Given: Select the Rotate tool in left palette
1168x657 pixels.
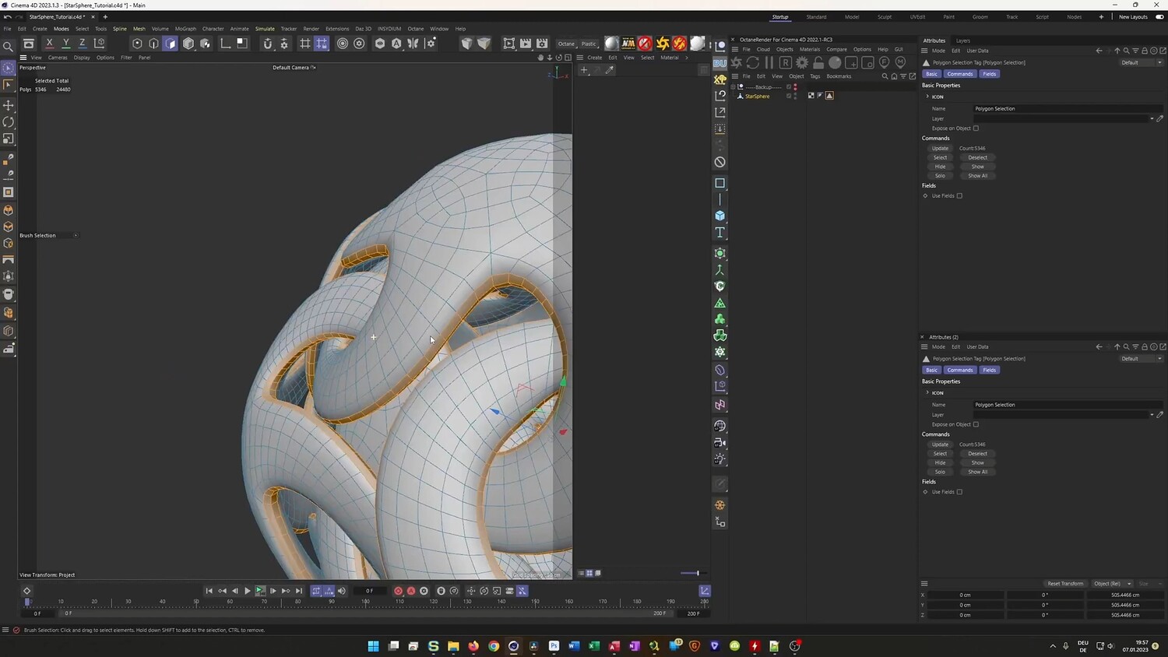Looking at the screenshot, I should pyautogui.click(x=9, y=122).
